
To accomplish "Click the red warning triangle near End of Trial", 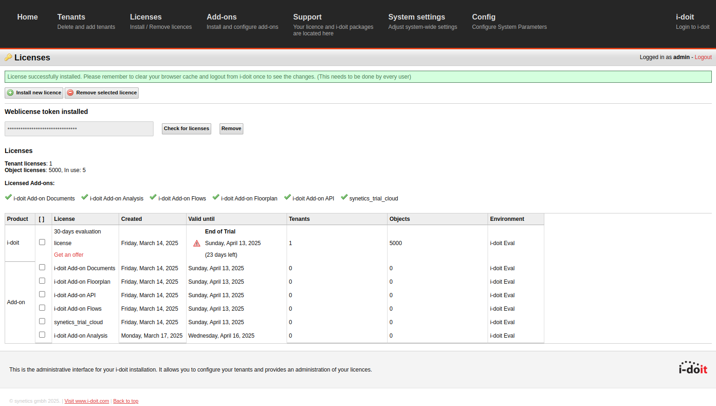I will click(x=197, y=243).
